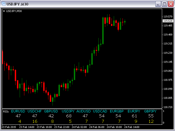Viewport: 175px width, 131px height.
Task: Click the current price label 119.528
Action: point(168,21)
